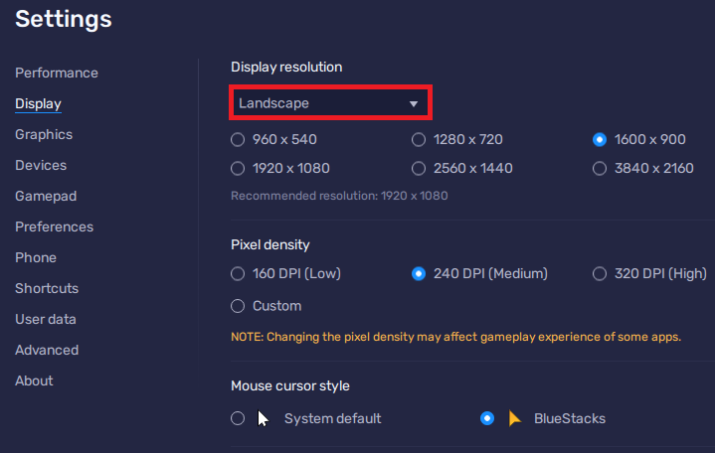Open the Devices settings section

(x=41, y=165)
